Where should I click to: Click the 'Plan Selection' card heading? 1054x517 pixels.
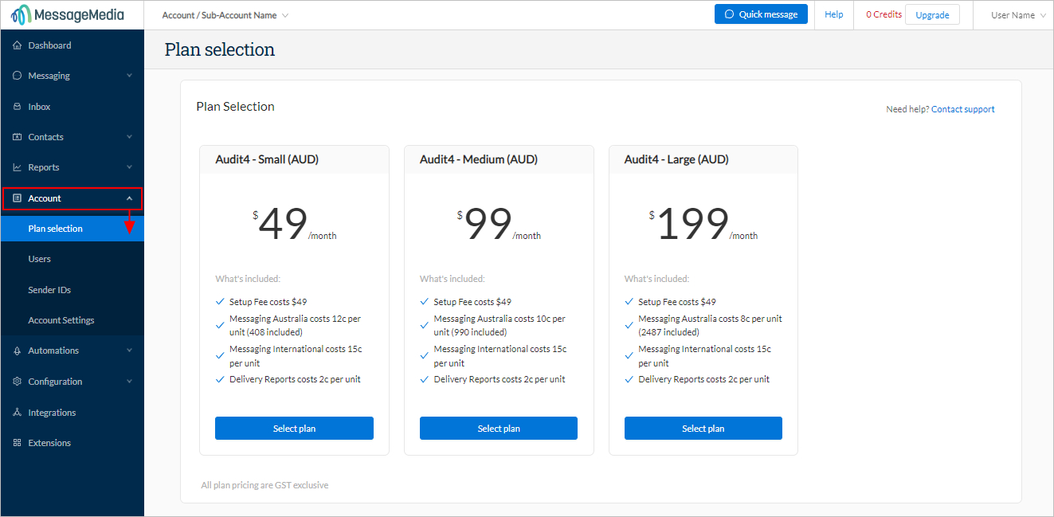(235, 107)
